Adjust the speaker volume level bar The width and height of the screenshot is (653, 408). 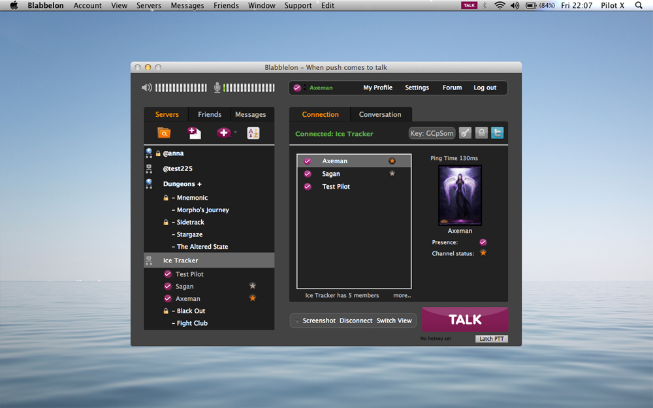[181, 87]
